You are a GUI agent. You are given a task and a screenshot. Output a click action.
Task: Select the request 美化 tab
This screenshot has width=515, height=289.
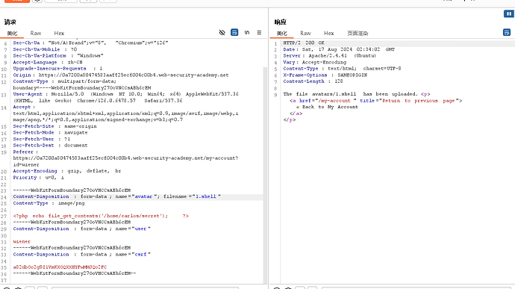click(12, 33)
